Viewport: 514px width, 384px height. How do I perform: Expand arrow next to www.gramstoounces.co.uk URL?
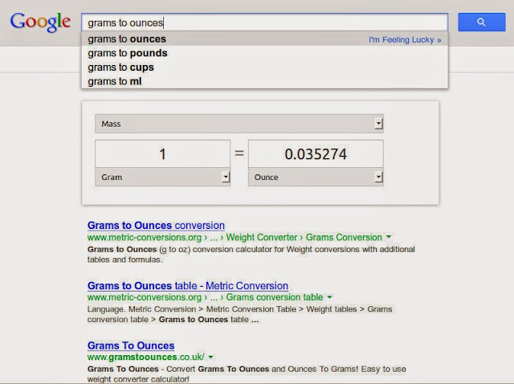[x=210, y=357]
